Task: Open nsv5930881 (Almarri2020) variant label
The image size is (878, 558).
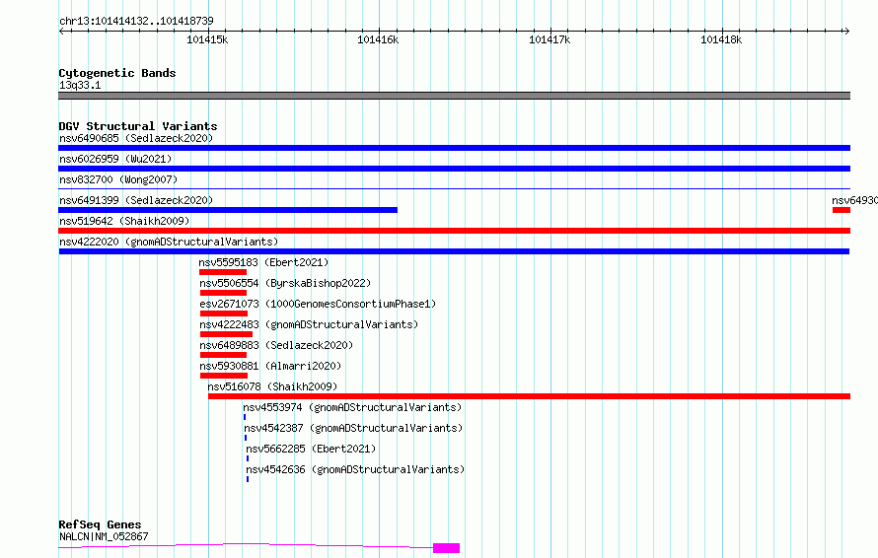Action: (270, 366)
